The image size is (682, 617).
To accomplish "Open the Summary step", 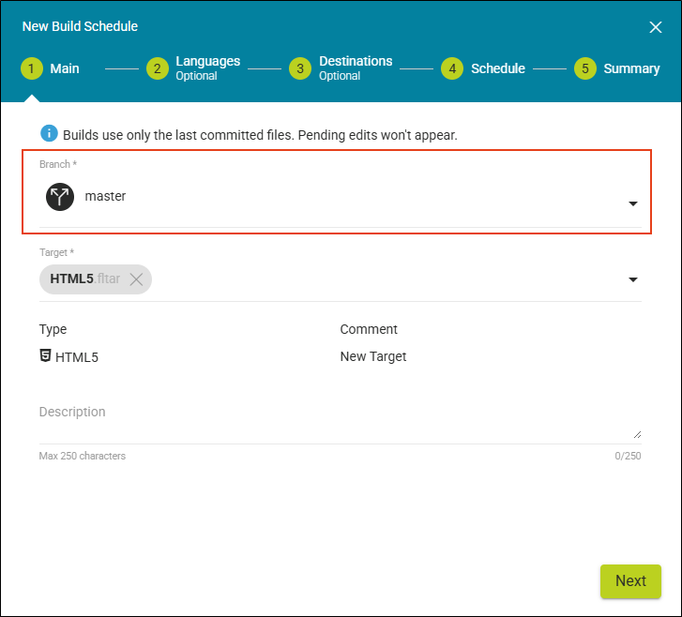I will pos(631,68).
